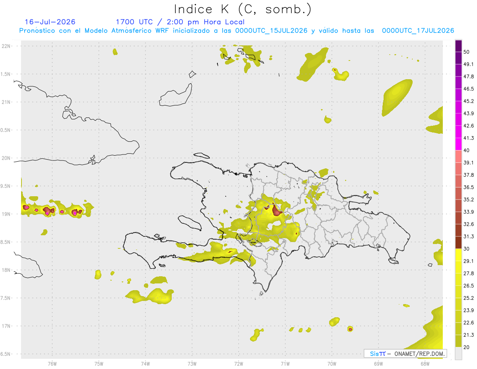Viewport: 477px width, 369px height.
Task: Click the '22N' latitude axis label
Action: click(6, 46)
